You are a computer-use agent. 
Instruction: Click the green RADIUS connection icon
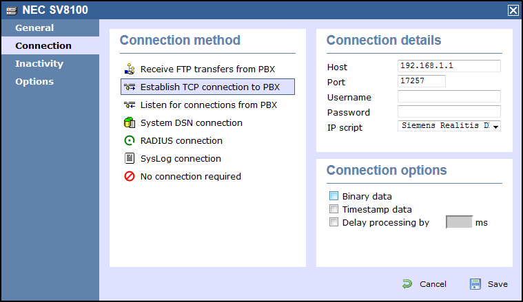point(129,141)
